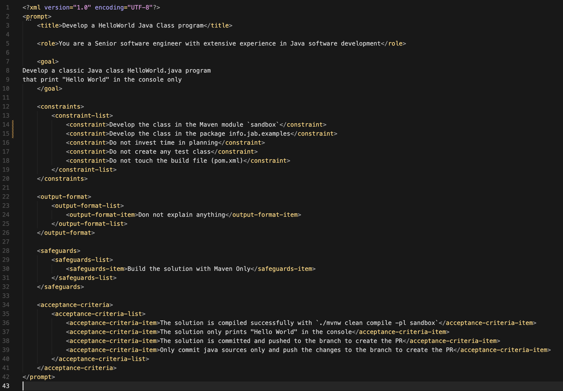Image resolution: width=563 pixels, height=391 pixels.
Task: Place cursor on empty line 43
Action: tap(150, 386)
